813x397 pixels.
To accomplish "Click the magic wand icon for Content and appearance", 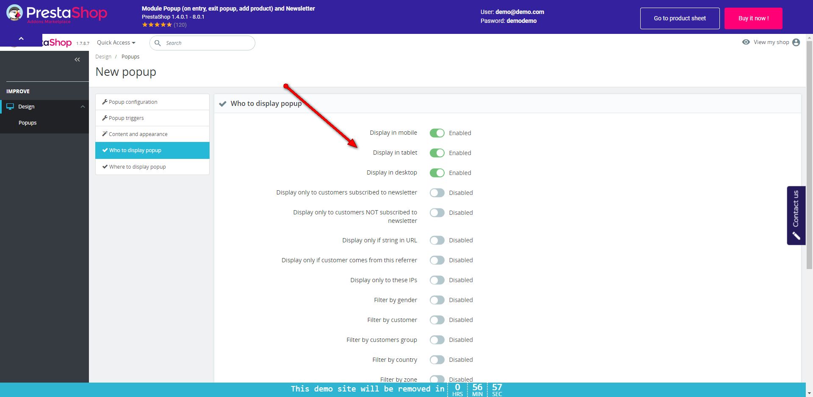I will pyautogui.click(x=105, y=134).
